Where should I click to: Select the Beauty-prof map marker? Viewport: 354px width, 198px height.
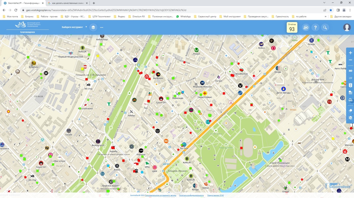coord(98,142)
